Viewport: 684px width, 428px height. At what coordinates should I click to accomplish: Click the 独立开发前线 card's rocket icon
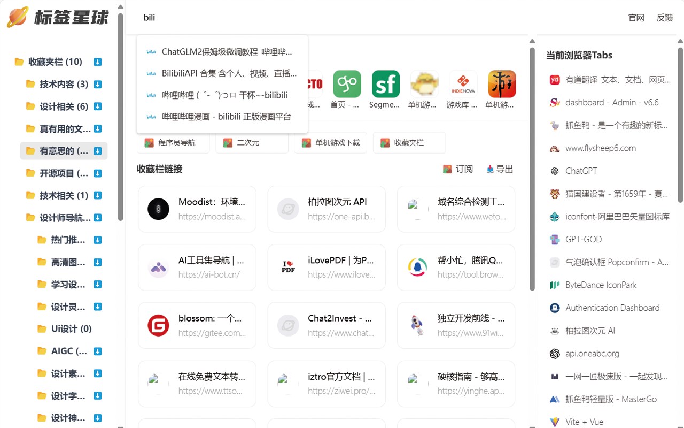pos(417,325)
